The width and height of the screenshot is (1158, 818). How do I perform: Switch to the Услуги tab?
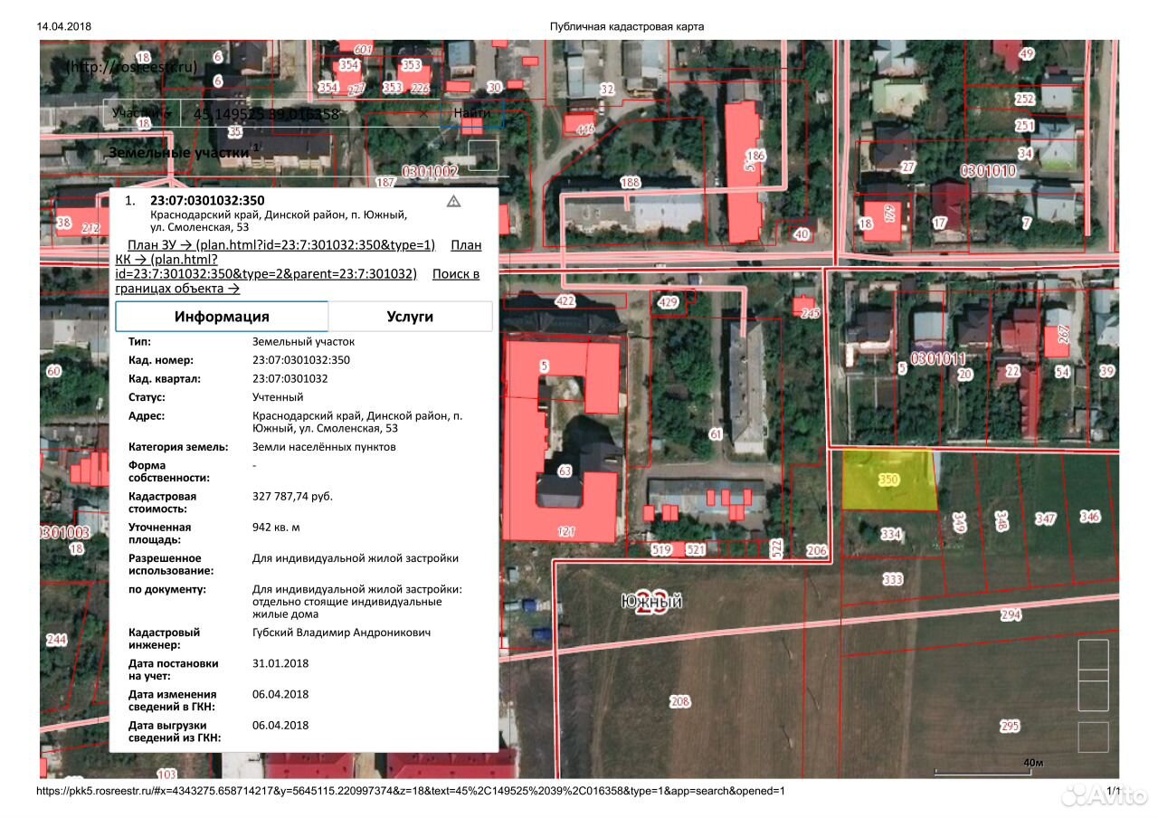point(410,317)
